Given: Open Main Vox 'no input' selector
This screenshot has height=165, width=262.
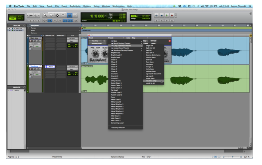Looking at the screenshot, I should 72,38.
